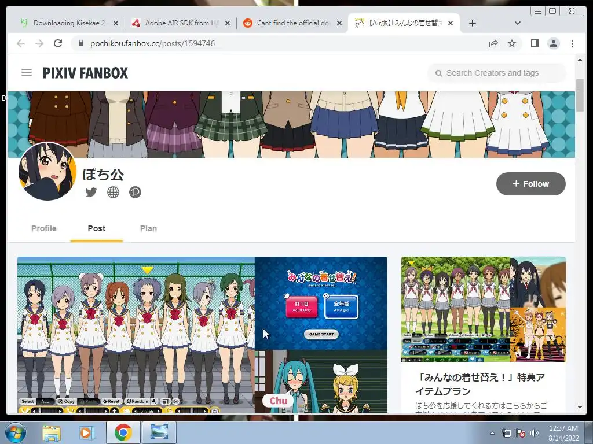
Task: Open the network status tray icon
Action: pyautogui.click(x=506, y=433)
